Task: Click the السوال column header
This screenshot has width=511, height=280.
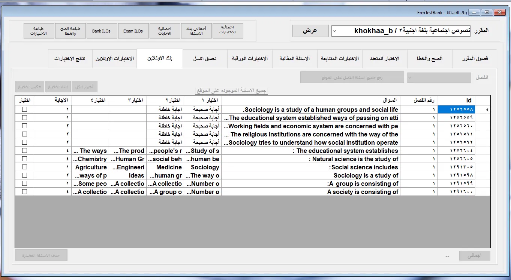Action: [311, 100]
